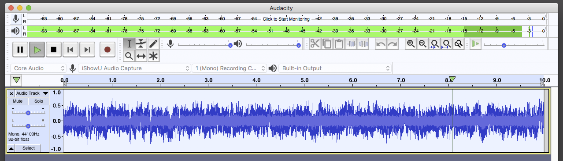Cut the selection with the scissors icon
Viewport: 563px width, 161px height.
315,43
